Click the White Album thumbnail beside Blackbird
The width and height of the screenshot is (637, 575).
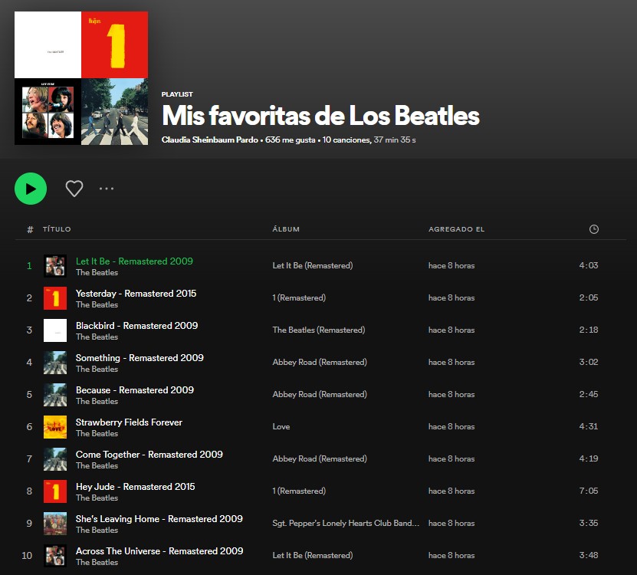point(55,330)
